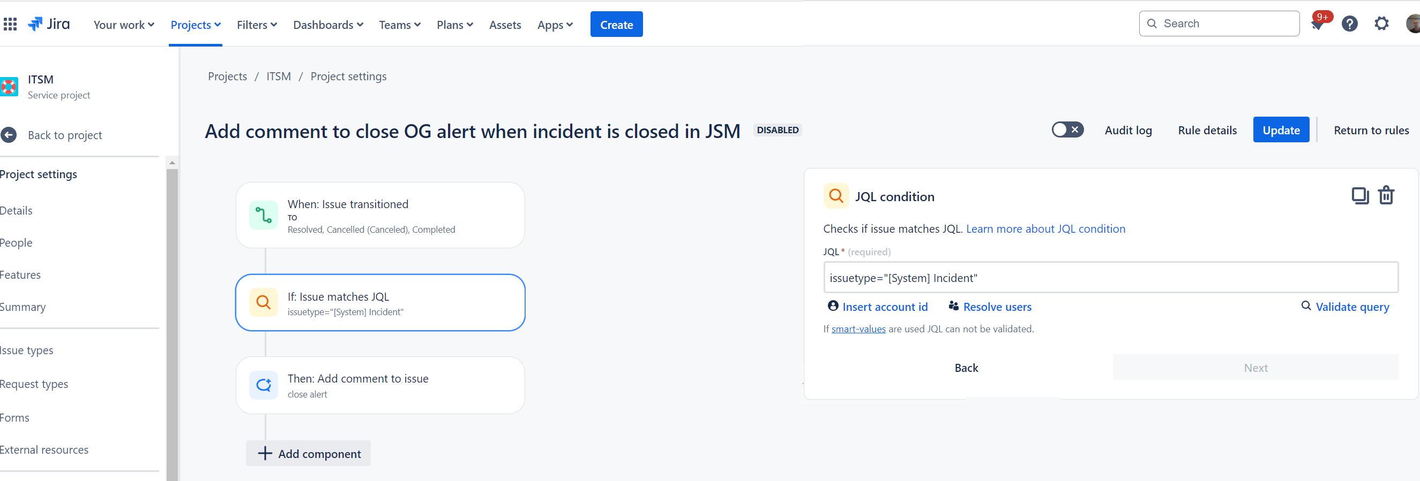Focus the JQL query input field
The width and height of the screenshot is (1420, 481).
[1111, 277]
